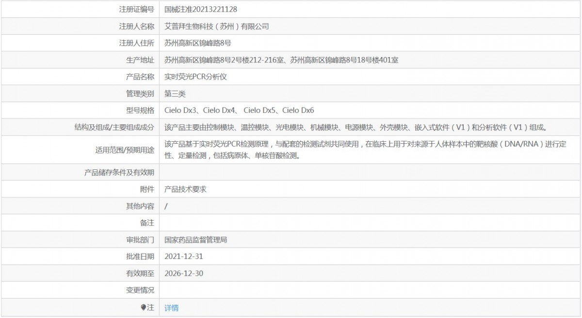Click the 变更情况 label
This screenshot has height=318, width=582.
click(140, 290)
